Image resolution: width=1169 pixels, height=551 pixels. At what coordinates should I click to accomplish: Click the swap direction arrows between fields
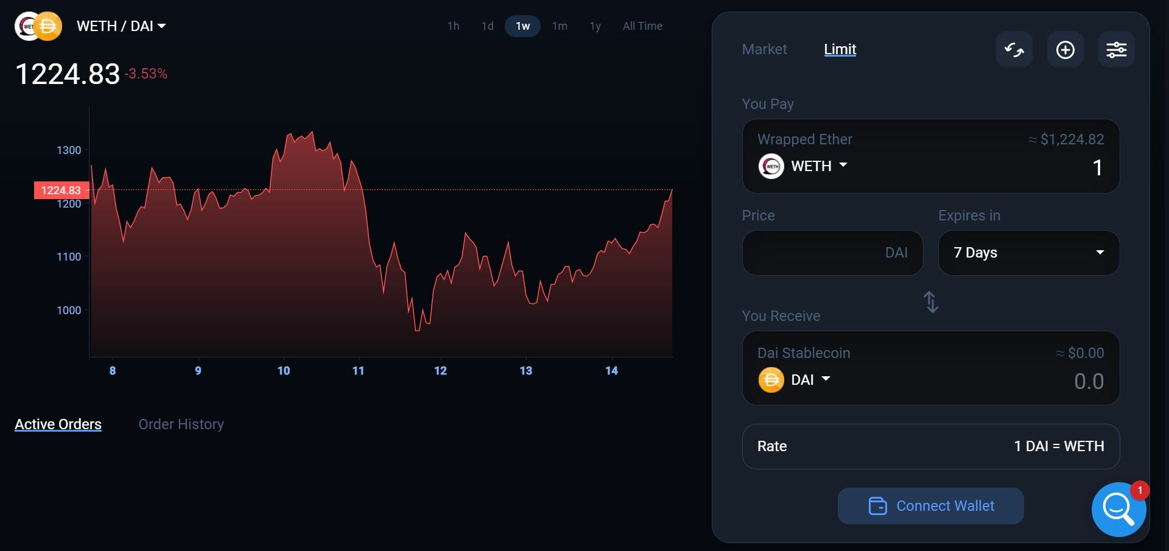tap(930, 302)
